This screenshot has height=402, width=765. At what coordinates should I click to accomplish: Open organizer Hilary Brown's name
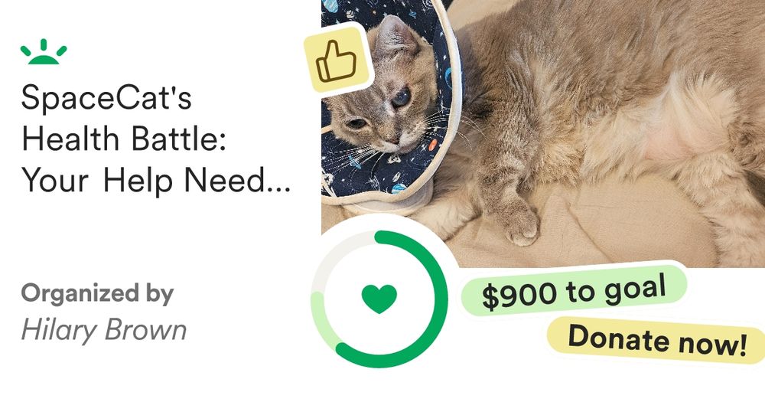point(104,330)
